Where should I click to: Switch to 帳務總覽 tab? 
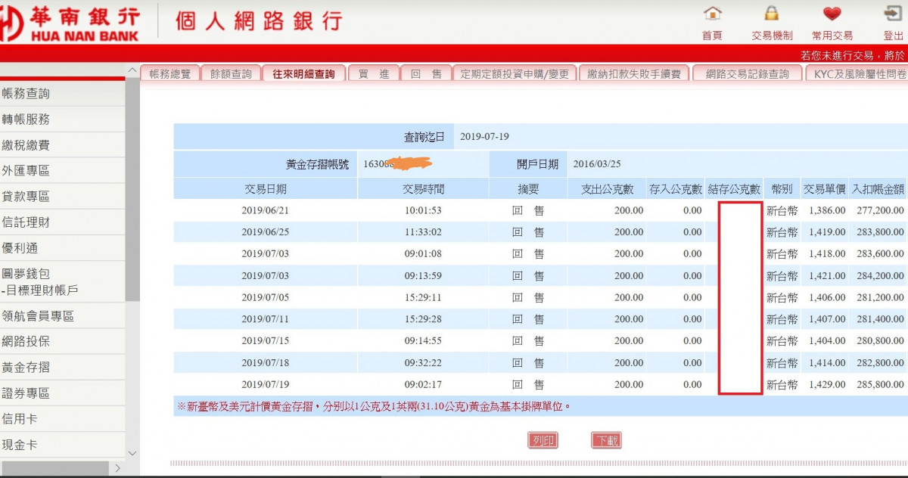pos(170,73)
